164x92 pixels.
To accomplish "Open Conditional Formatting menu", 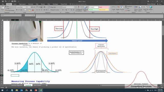I will [79, 8].
